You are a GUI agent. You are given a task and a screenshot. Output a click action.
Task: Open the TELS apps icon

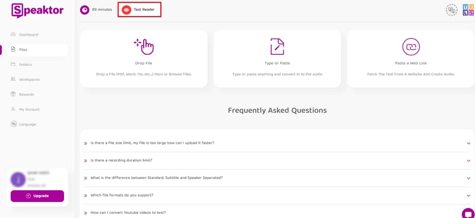pyautogui.click(x=468, y=10)
